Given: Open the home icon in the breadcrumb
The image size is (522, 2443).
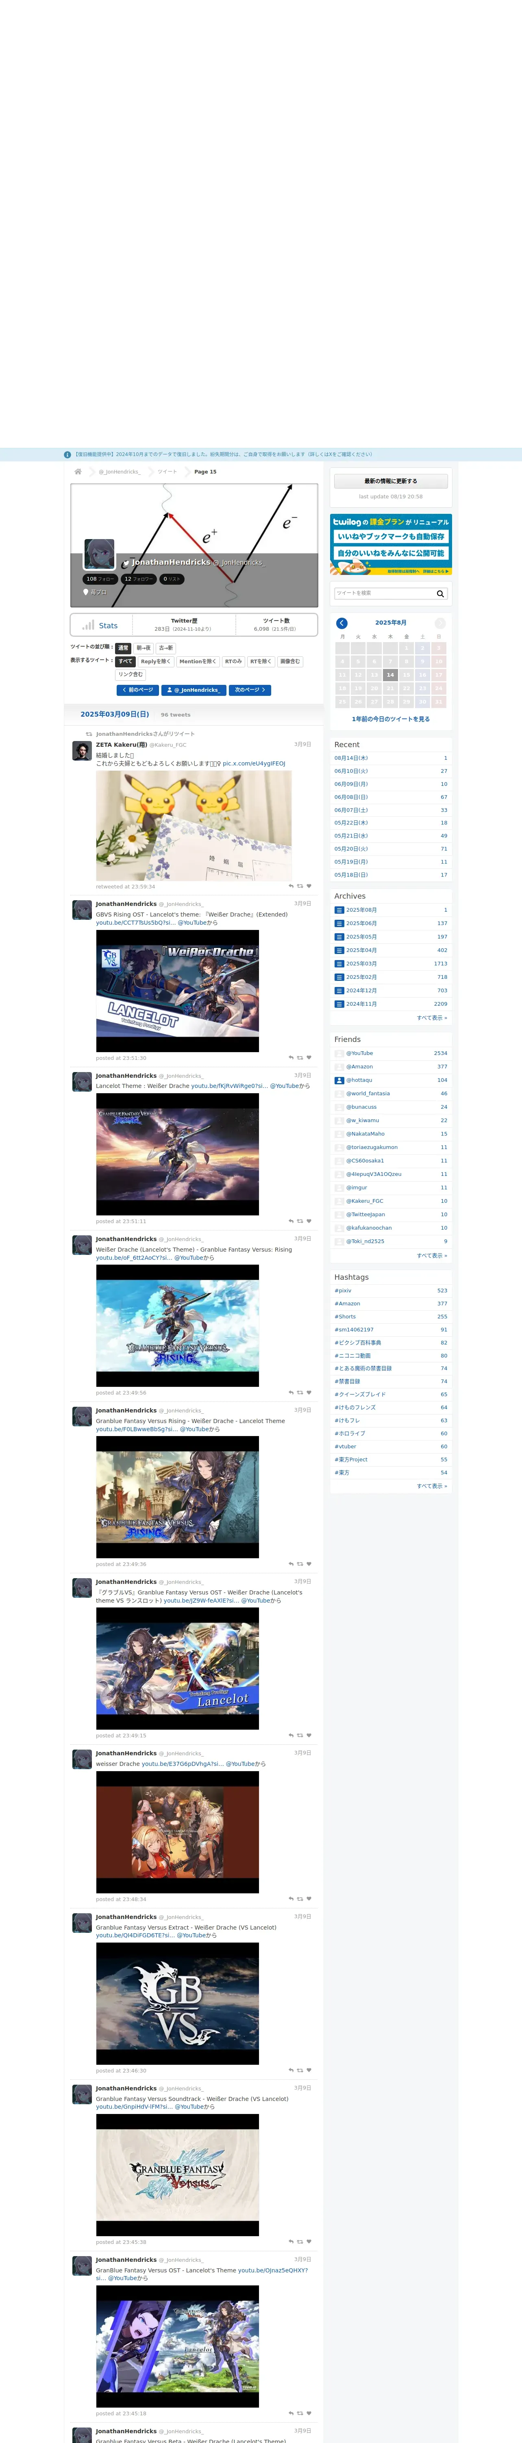Looking at the screenshot, I should [78, 471].
